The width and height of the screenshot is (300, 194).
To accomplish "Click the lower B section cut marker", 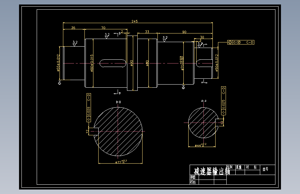I will click(x=117, y=92).
